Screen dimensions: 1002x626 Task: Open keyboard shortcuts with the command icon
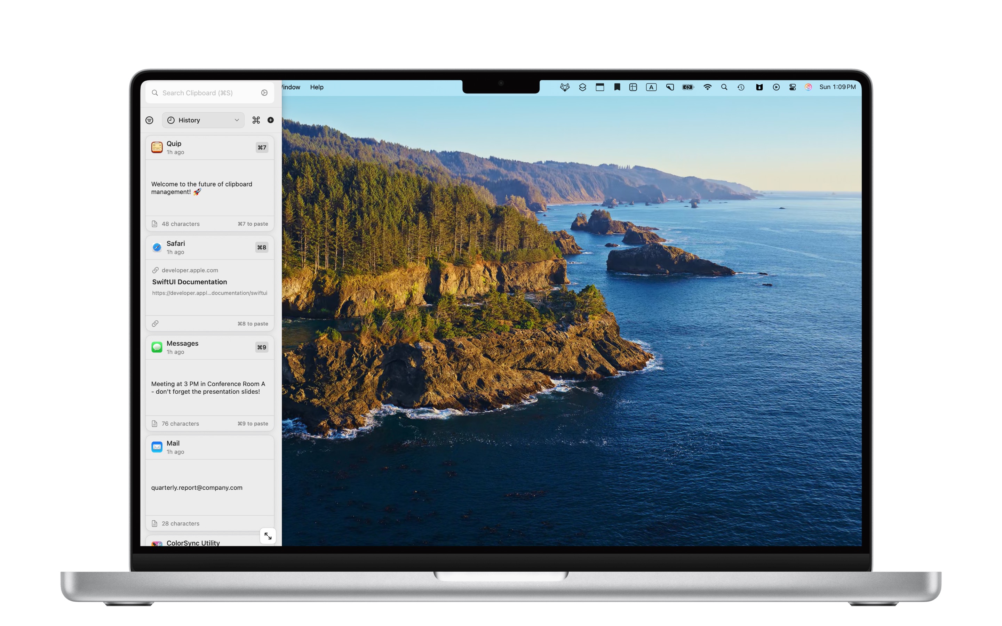256,120
